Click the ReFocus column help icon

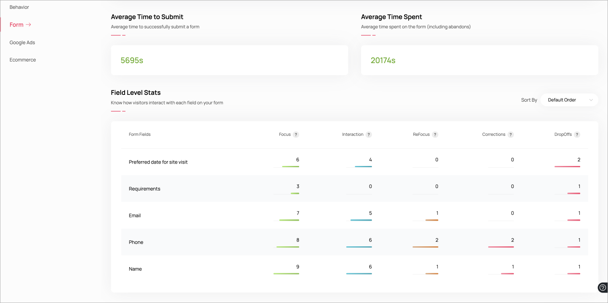click(435, 135)
